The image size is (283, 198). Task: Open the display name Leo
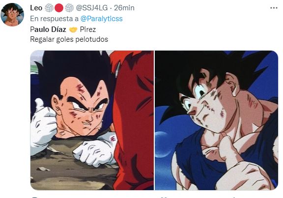[x=36, y=8]
